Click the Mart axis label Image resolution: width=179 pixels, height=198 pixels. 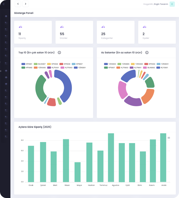click(55, 185)
